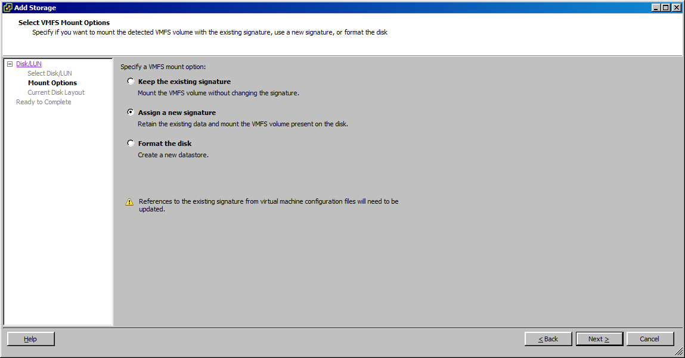Image resolution: width=685 pixels, height=358 pixels.
Task: Minimize the Add Storage window
Action: [656, 8]
